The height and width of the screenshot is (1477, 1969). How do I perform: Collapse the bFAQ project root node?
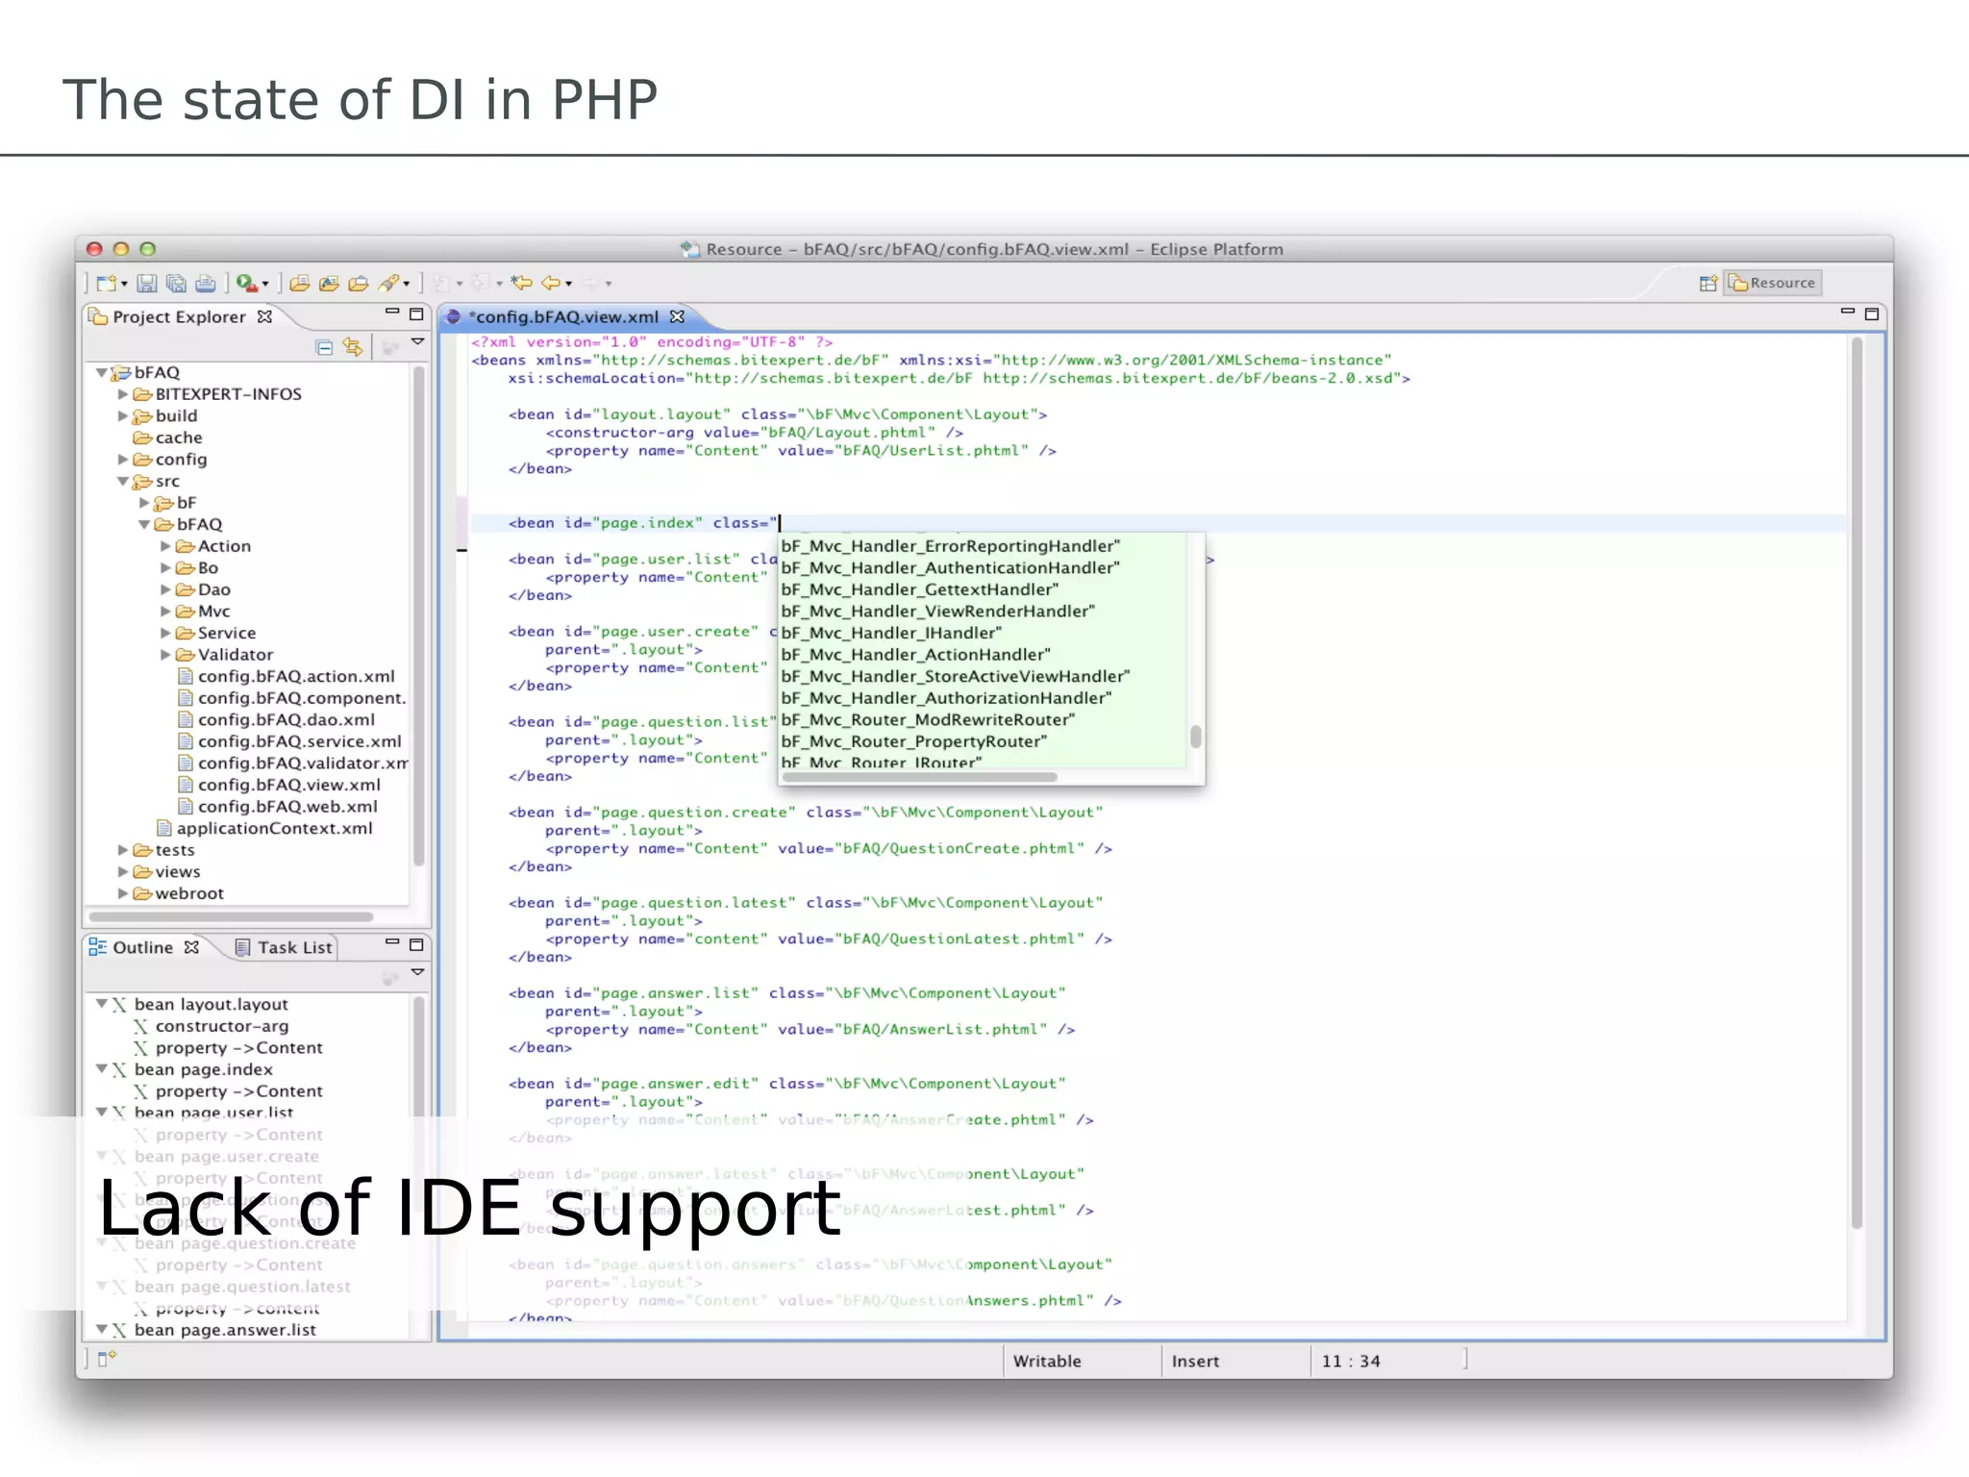(x=102, y=372)
